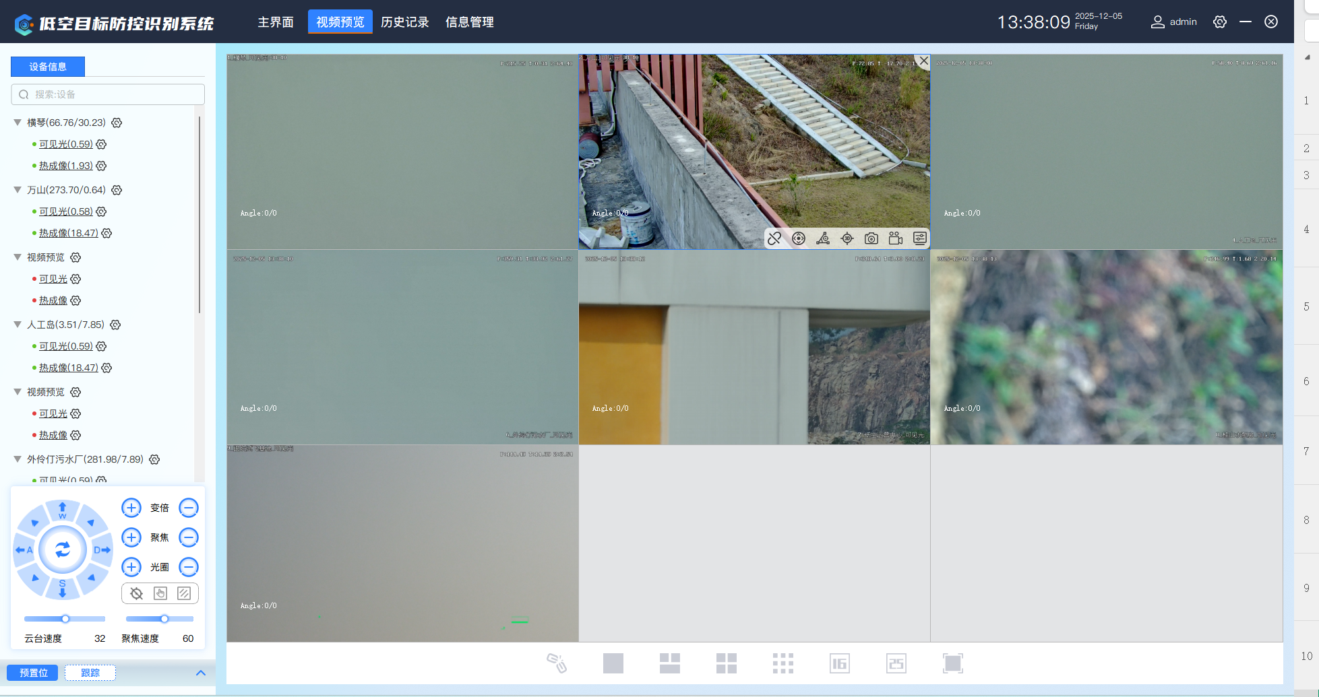
Task: Toggle the 跟踪 tracking mode button
Action: [x=90, y=673]
